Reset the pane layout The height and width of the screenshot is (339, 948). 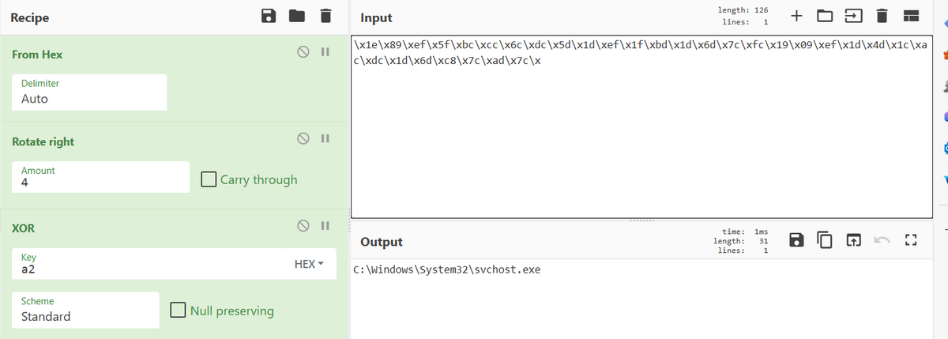click(x=911, y=16)
